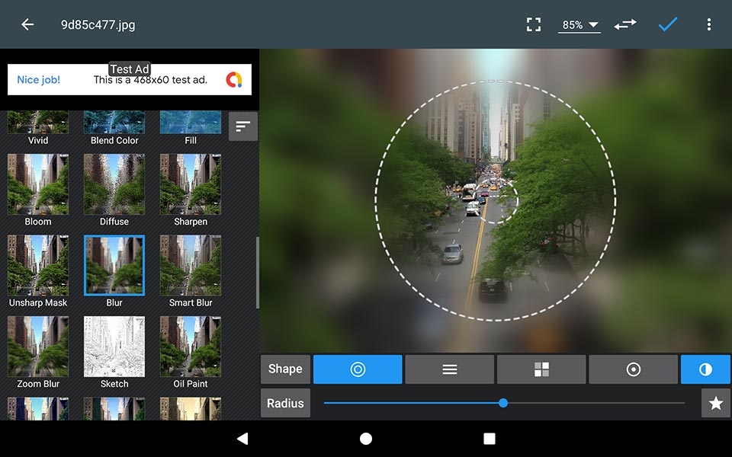732x457 pixels.
Task: Select the linear blur shape
Action: (x=449, y=369)
